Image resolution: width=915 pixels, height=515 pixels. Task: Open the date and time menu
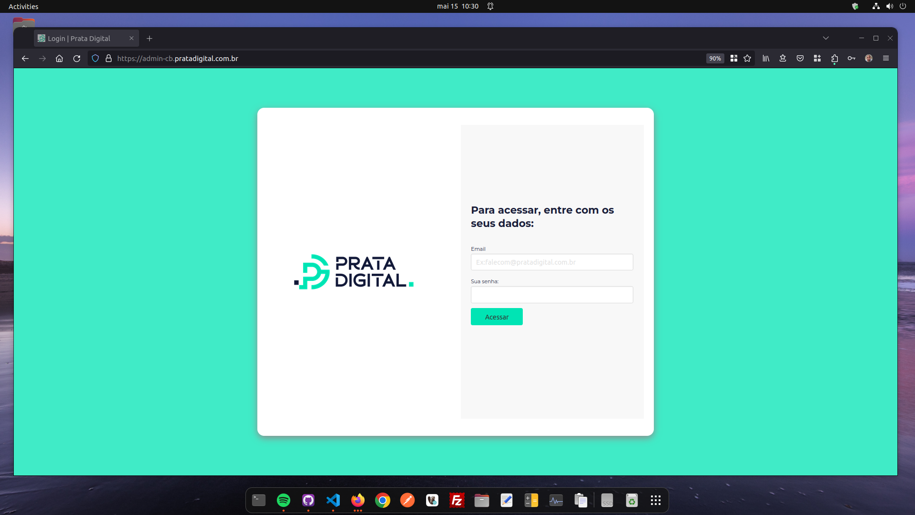(457, 6)
